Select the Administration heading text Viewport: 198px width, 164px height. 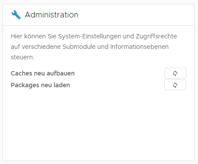click(51, 15)
